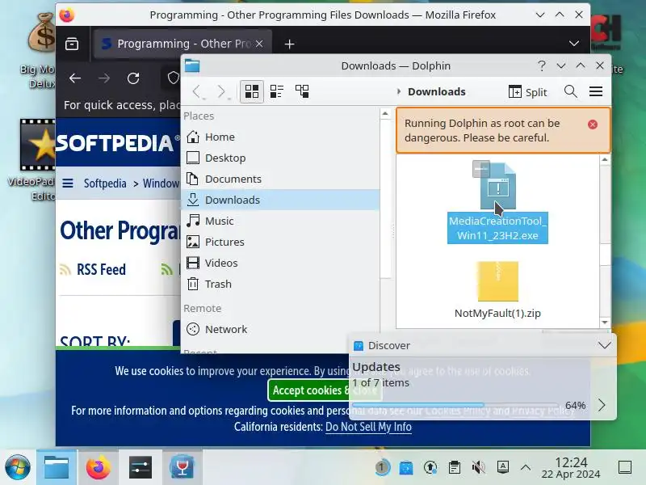Open clock showing 12:24

pos(571,467)
